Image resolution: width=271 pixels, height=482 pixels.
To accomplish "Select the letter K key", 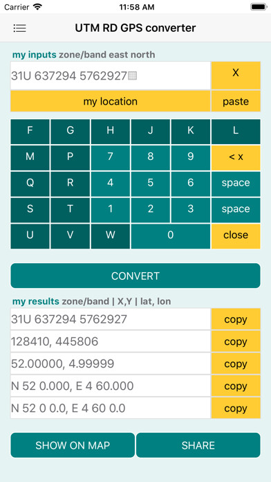I will point(191,132).
